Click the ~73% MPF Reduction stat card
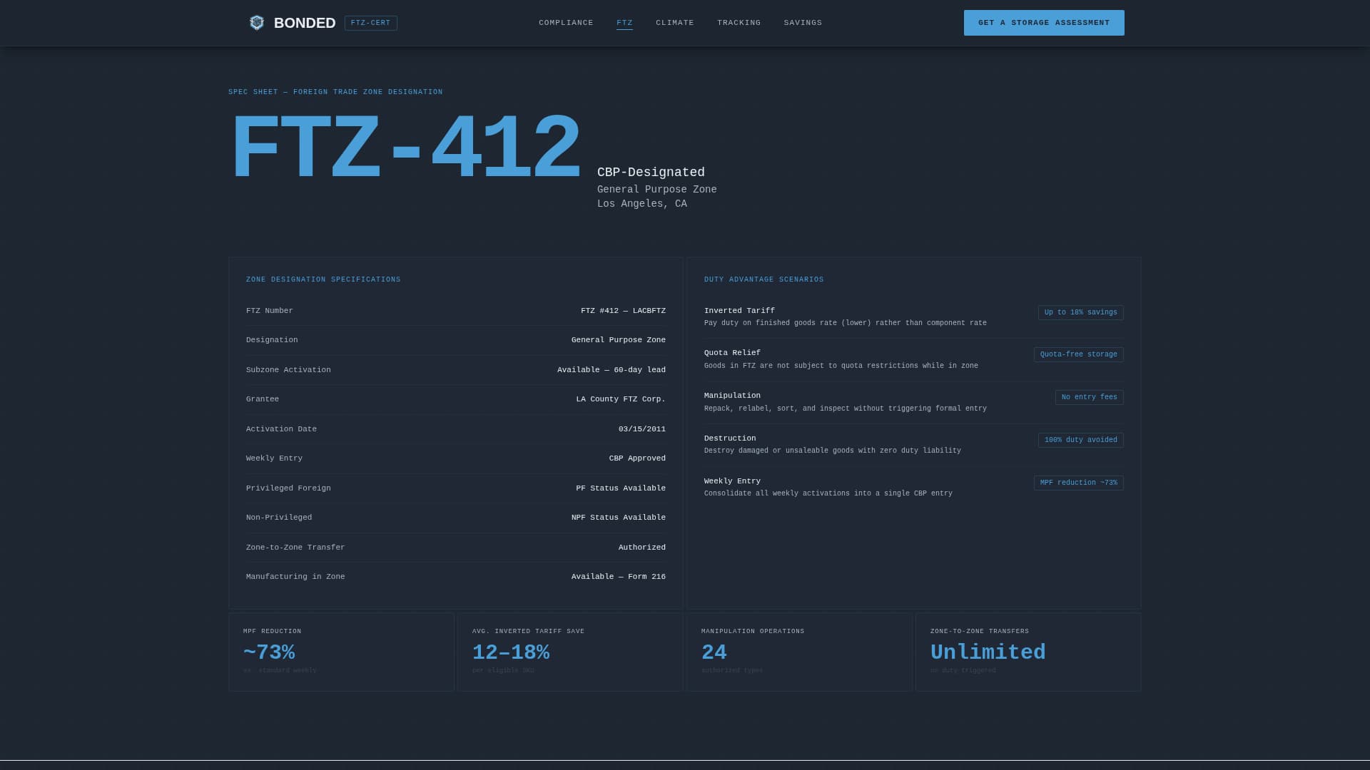1370x770 pixels. coord(341,651)
